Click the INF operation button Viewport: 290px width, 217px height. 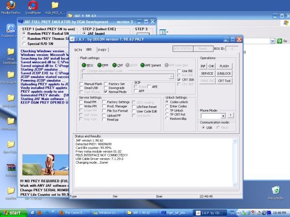(203, 66)
